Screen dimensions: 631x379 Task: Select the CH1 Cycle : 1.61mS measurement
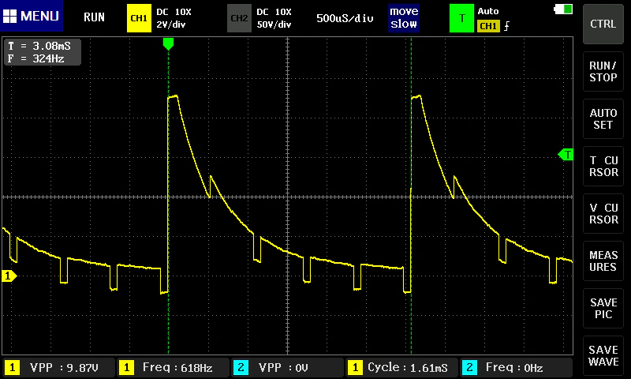(x=401, y=368)
